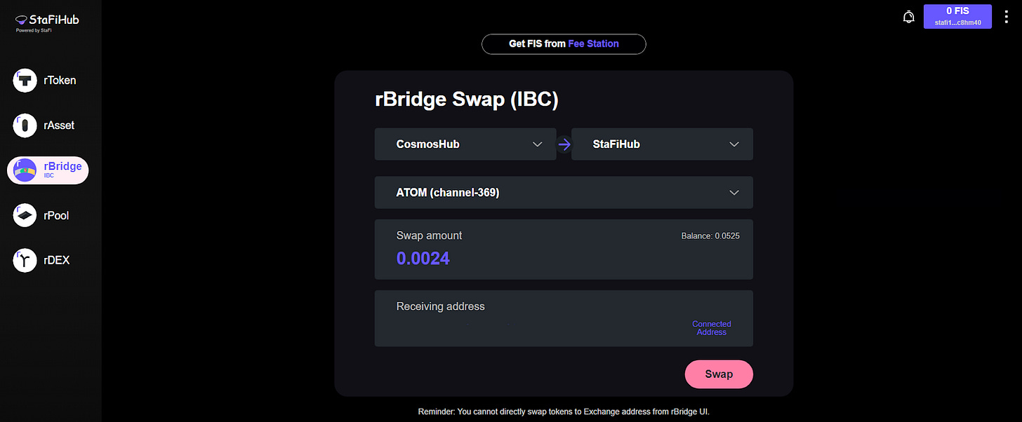Click the Connected Address link
This screenshot has width=1022, height=422.
click(712, 328)
